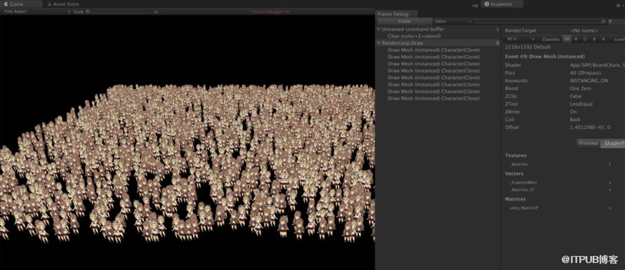Toggle the G channel button
The image size is (625, 270).
(585, 39)
